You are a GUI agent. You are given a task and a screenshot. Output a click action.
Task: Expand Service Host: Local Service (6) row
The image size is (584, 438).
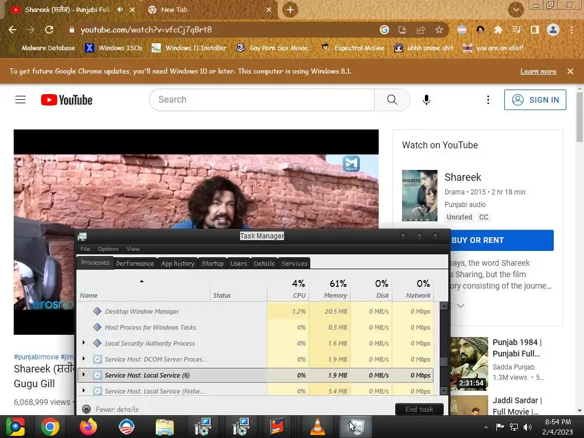click(x=84, y=375)
